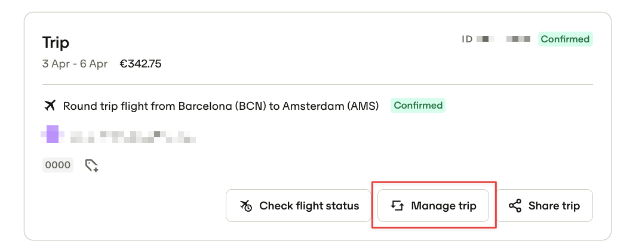
Task: Click the swap arrows icon in Manage trip
Action: click(397, 206)
